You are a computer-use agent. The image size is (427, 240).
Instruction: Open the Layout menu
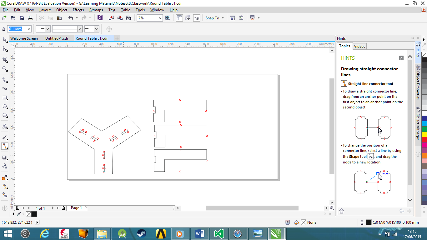[x=45, y=10]
